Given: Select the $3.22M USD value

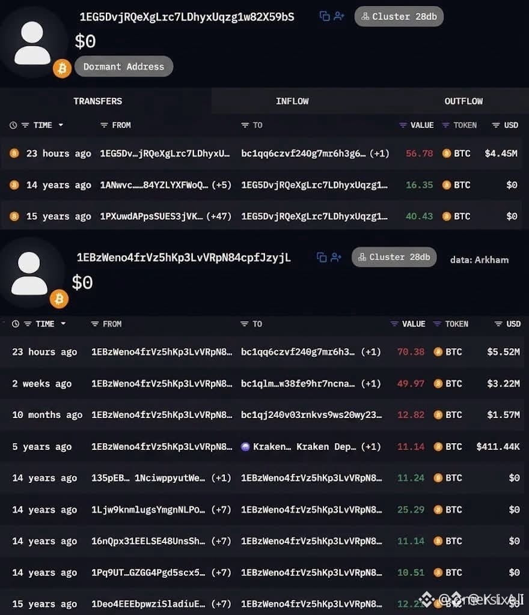Looking at the screenshot, I should (x=504, y=384).
